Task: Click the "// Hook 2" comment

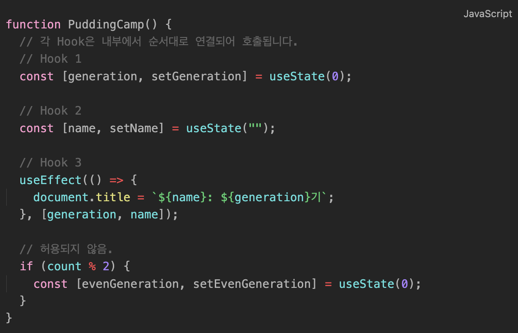Action: point(51,111)
